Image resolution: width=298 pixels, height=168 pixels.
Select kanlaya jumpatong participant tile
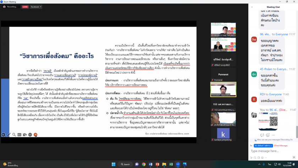(x=223, y=134)
